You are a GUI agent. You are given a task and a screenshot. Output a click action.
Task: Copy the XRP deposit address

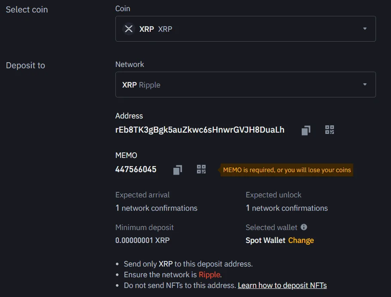pyautogui.click(x=306, y=130)
